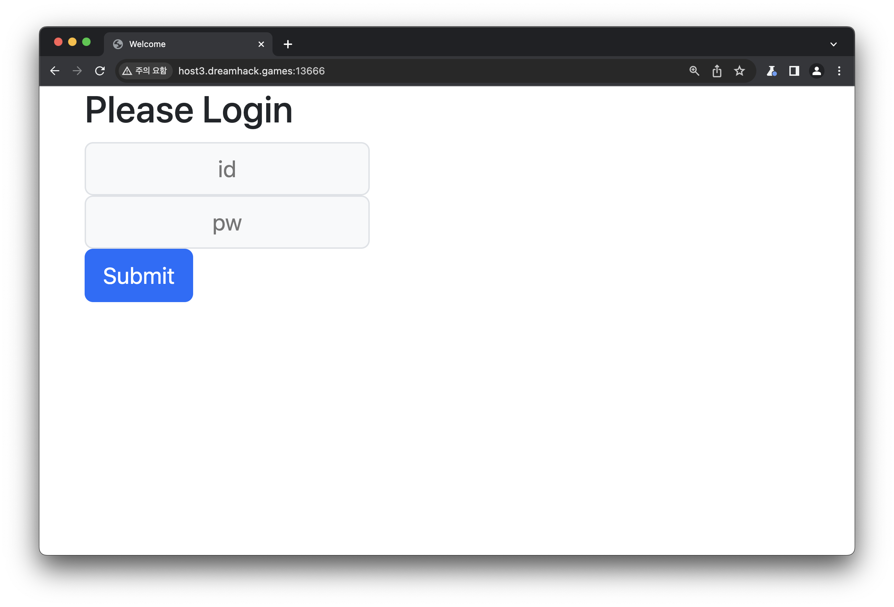Image resolution: width=894 pixels, height=607 pixels.
Task: Click the share page icon
Action: click(x=717, y=71)
